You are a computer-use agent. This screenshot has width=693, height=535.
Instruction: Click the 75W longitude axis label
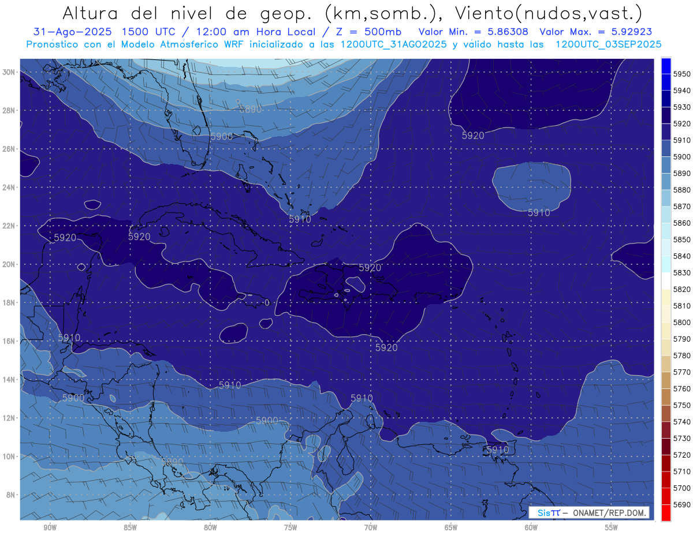[290, 527]
